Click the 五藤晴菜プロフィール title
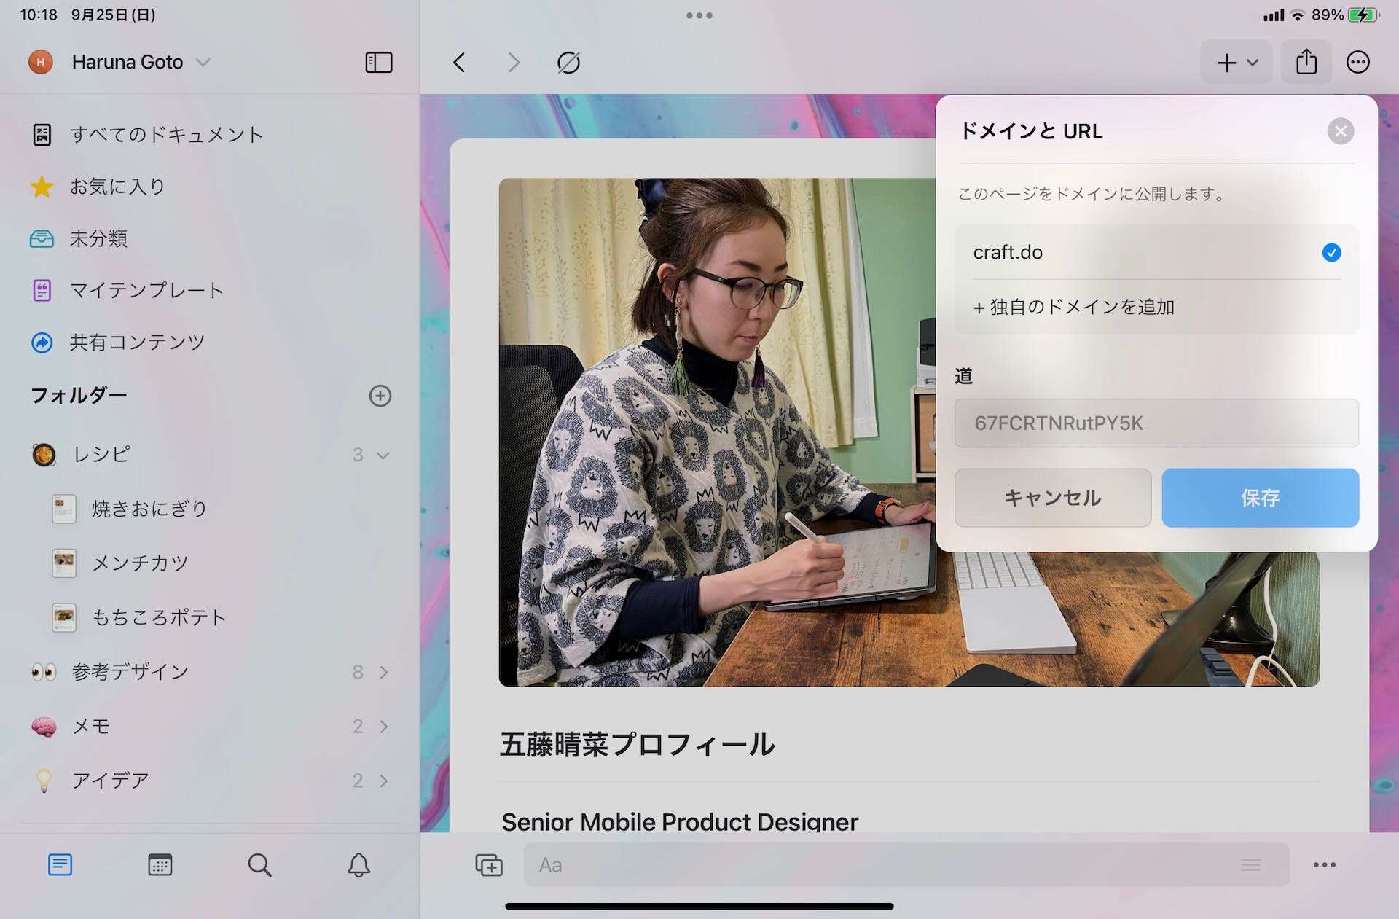This screenshot has height=919, width=1399. click(x=637, y=744)
